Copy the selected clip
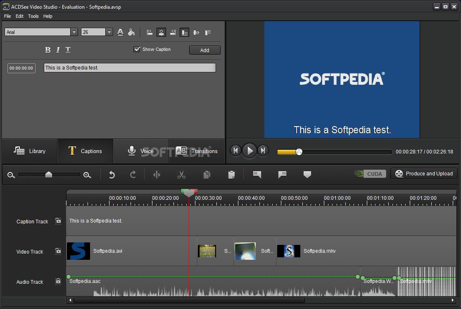This screenshot has width=461, height=309. (207, 175)
